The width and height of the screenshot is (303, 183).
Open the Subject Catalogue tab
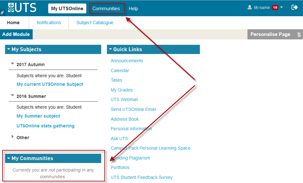point(95,23)
